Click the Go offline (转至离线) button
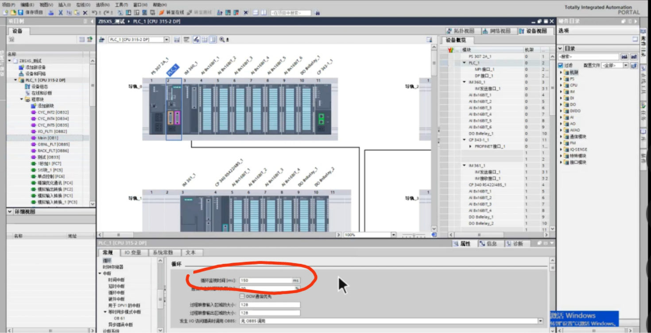Image resolution: width=651 pixels, height=333 pixels. (x=199, y=13)
